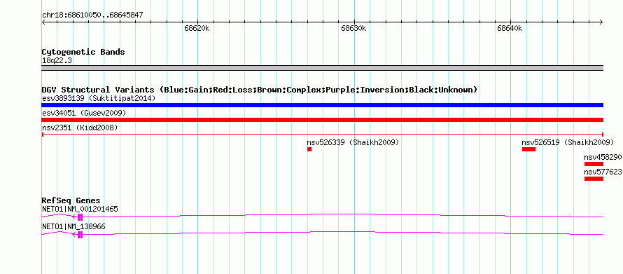Click the magenta exon of NM_138966
This screenshot has width=623, height=274.
(x=80, y=235)
